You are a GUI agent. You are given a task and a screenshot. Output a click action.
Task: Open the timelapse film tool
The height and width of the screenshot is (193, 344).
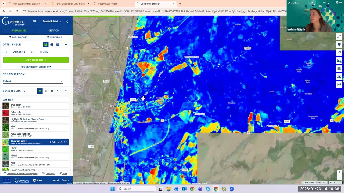coord(339,69)
